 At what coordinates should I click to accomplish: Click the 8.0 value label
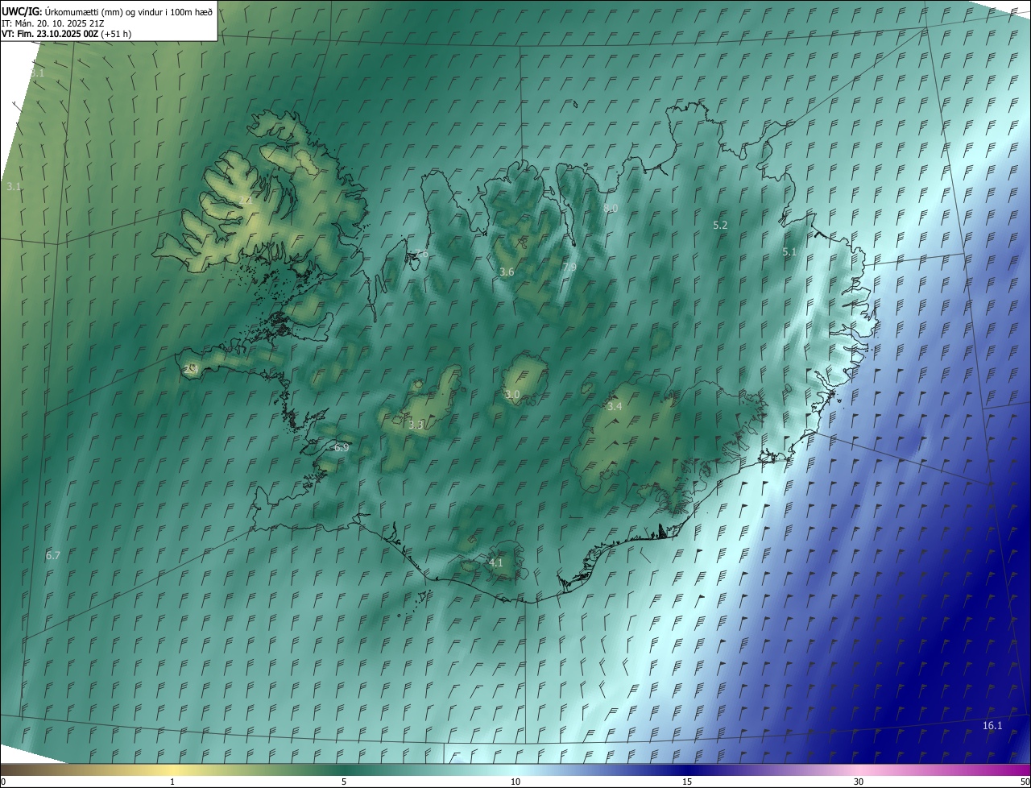coord(611,208)
